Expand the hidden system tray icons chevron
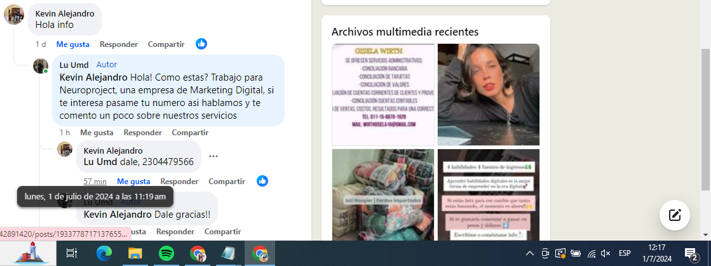This screenshot has width=711, height=266. click(529, 253)
